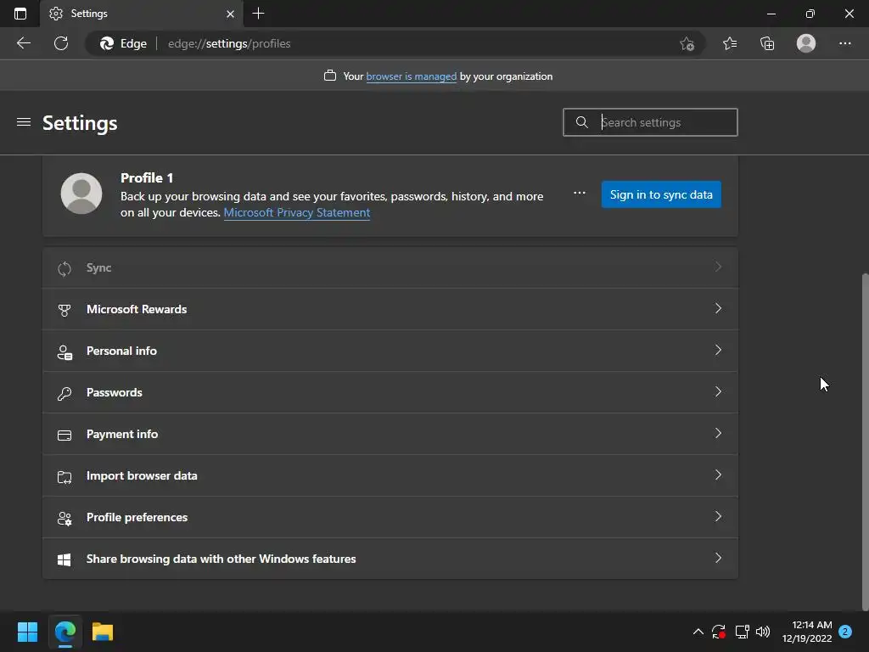Click the sync-error tray icon
869x652 pixels.
(719, 632)
